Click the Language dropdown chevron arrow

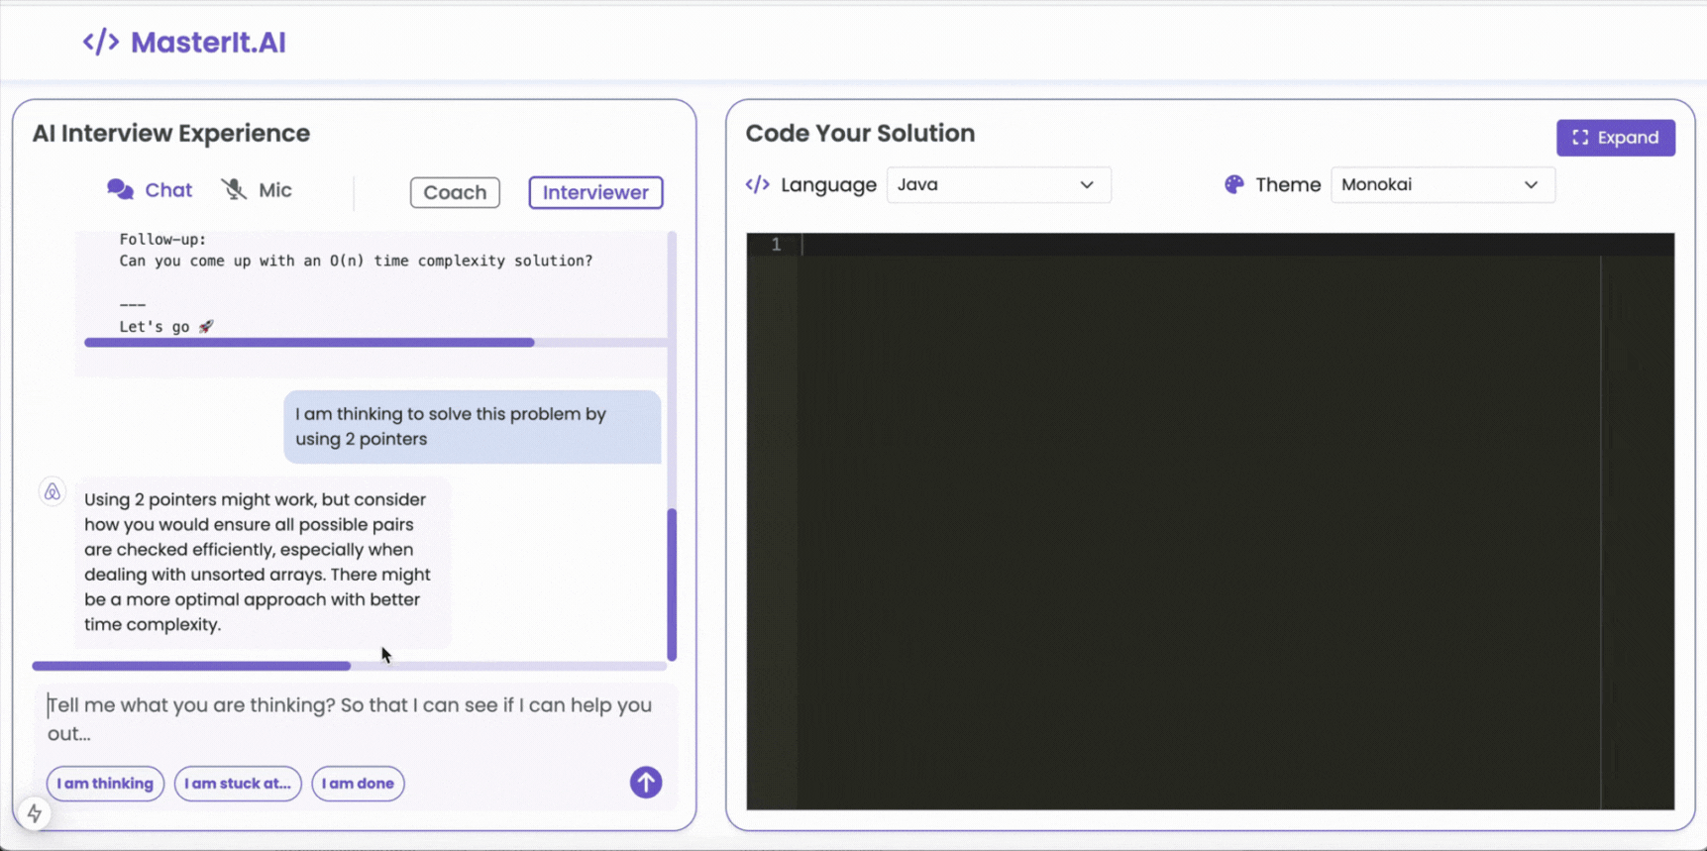pyautogui.click(x=1087, y=185)
